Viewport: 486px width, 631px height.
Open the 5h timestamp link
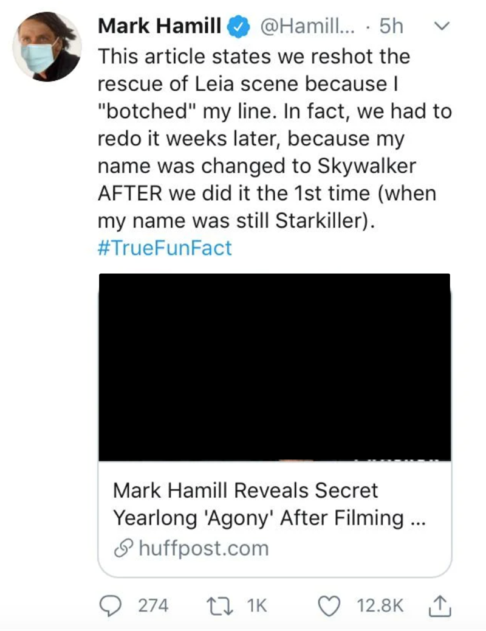click(391, 27)
